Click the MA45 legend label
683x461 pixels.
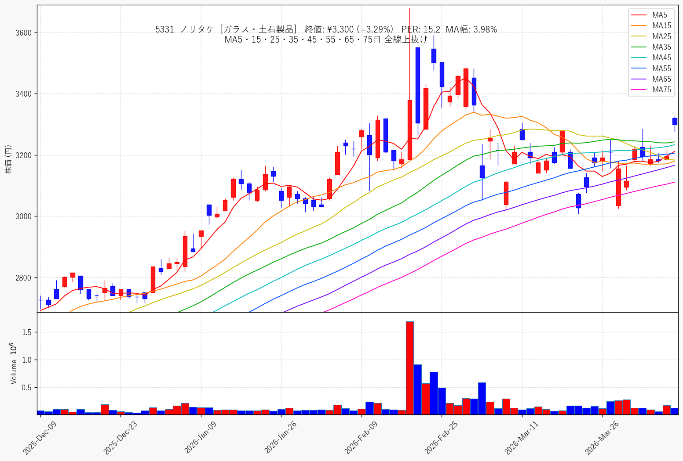click(x=661, y=58)
